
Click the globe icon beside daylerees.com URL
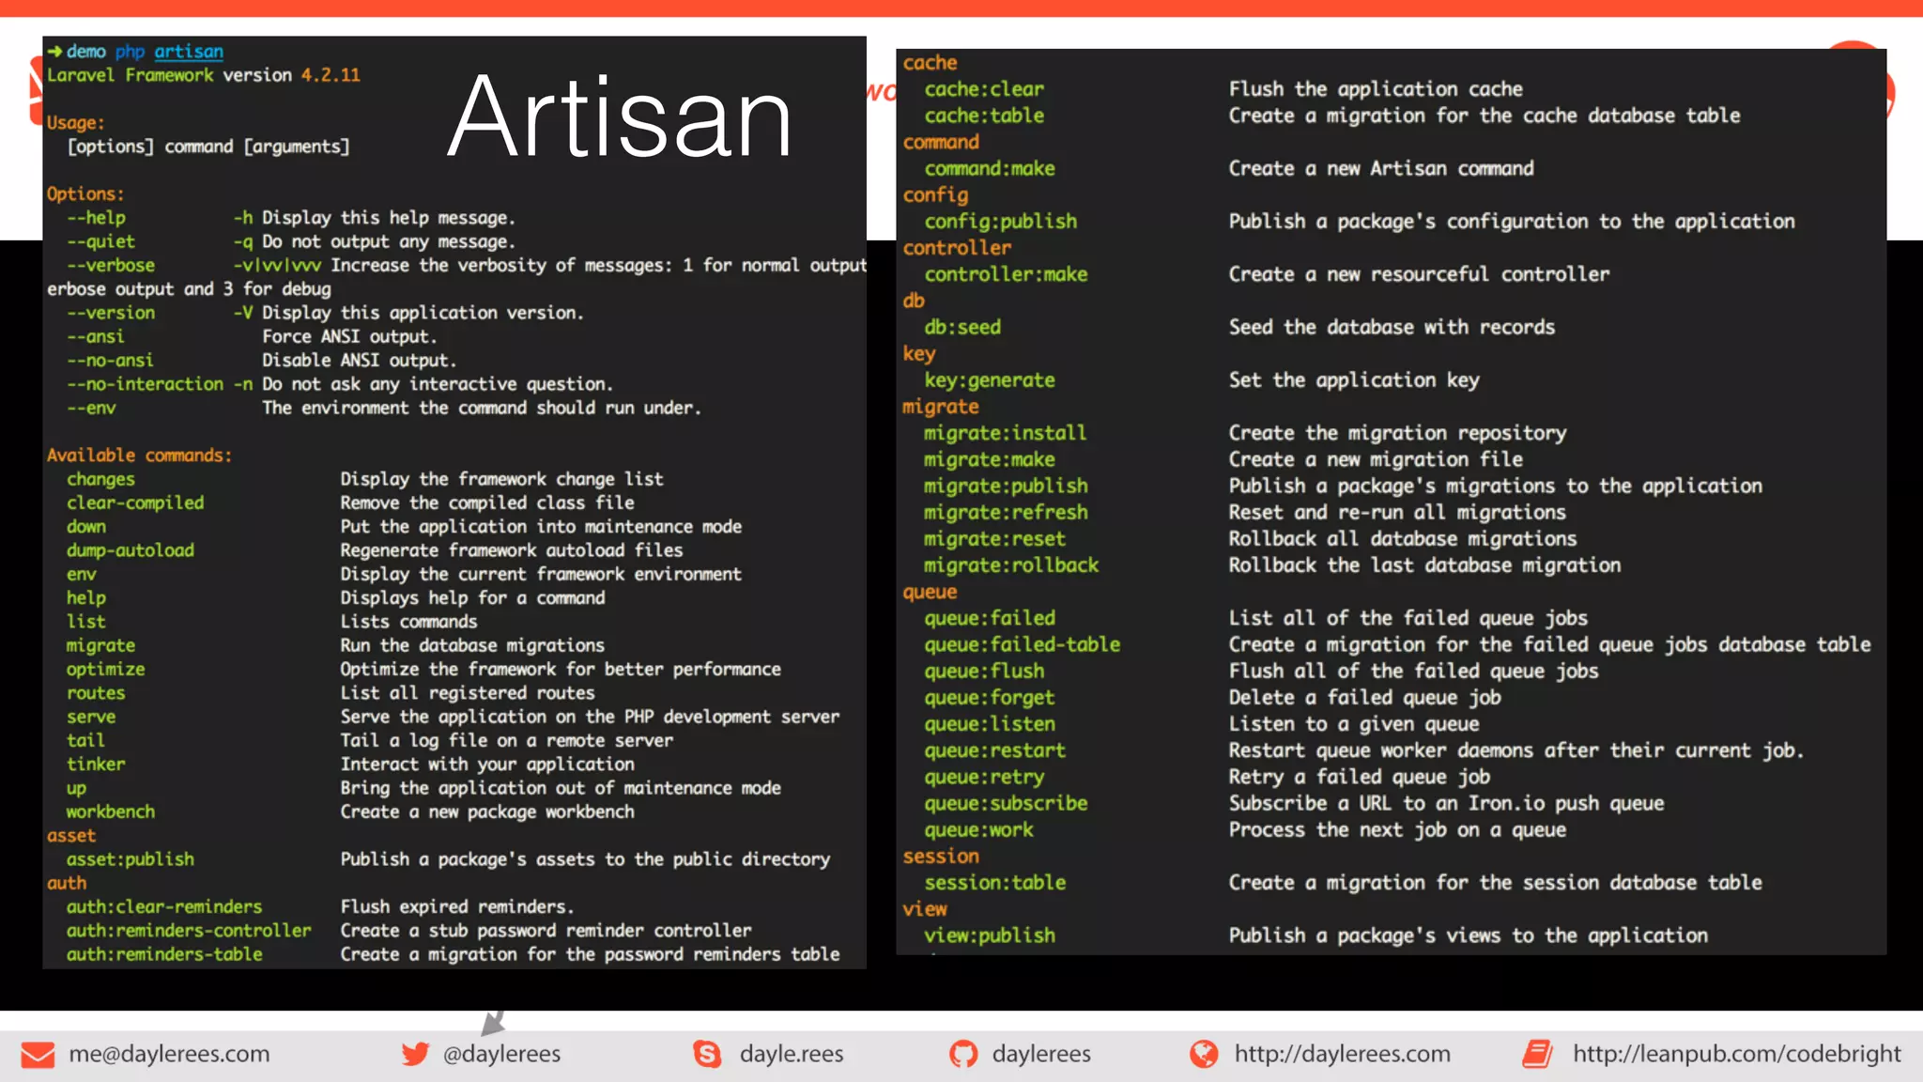coord(1203,1054)
